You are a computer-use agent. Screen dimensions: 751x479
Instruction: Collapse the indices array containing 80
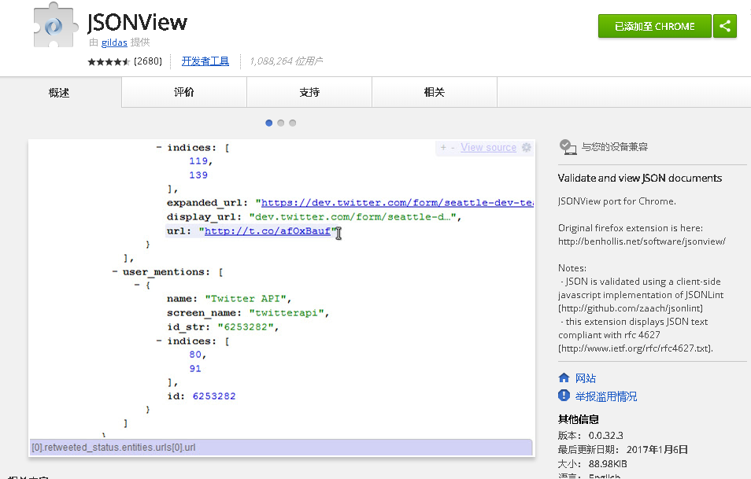point(158,341)
